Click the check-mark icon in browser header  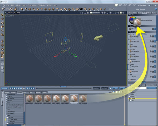(123, 92)
